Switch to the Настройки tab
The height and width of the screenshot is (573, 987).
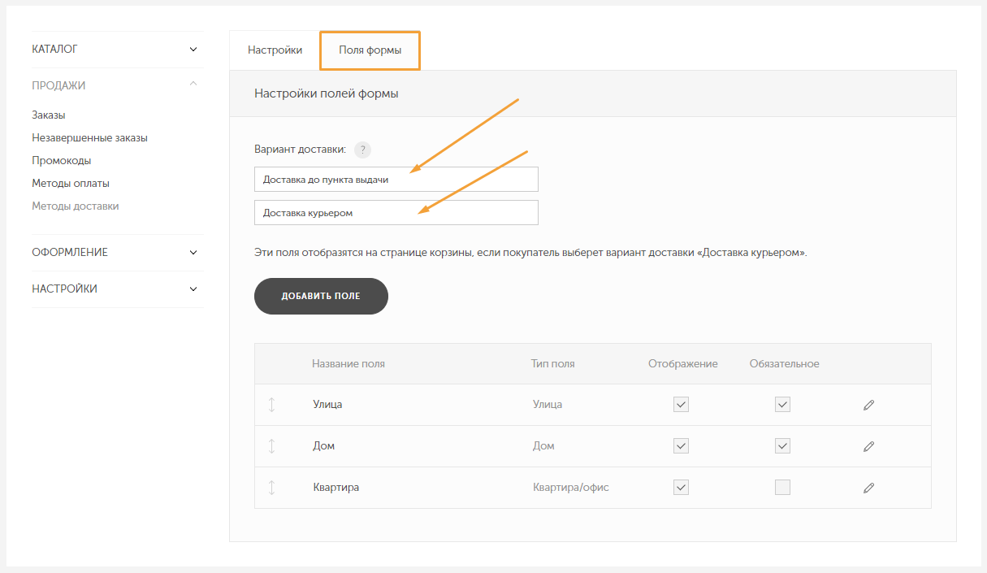[x=275, y=50]
